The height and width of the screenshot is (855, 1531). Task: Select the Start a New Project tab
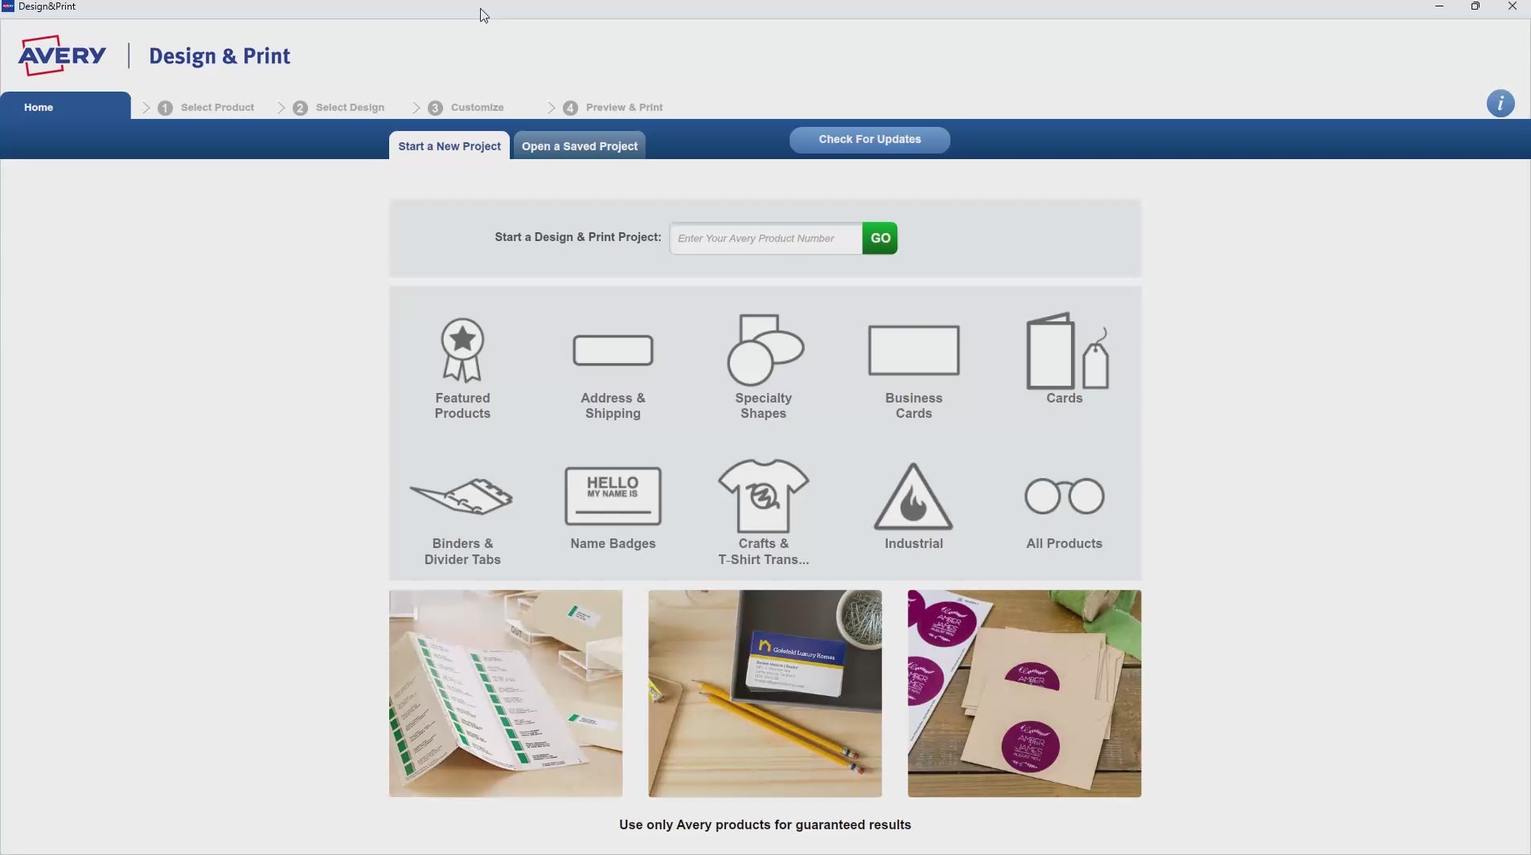(x=449, y=145)
